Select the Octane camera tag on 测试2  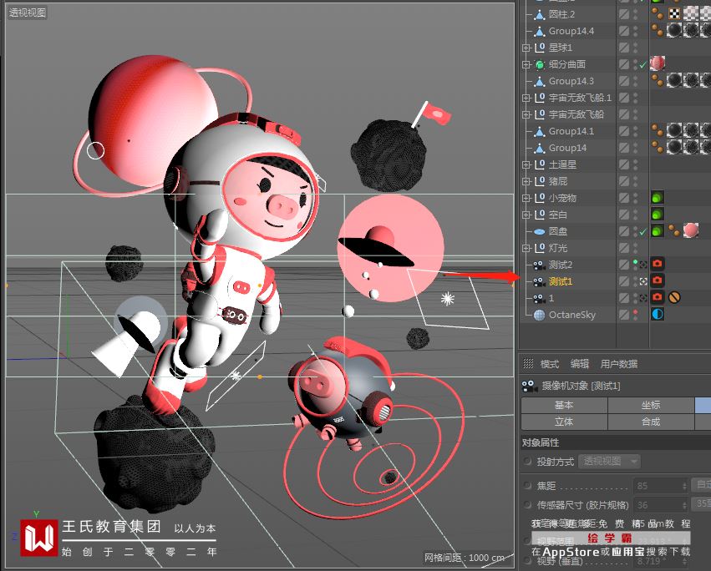tap(657, 264)
